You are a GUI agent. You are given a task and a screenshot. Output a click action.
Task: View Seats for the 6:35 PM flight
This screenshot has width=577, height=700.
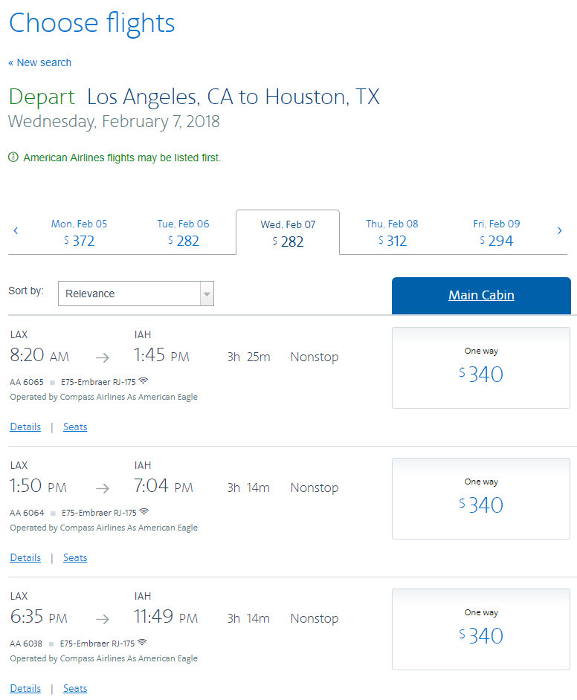point(75,688)
